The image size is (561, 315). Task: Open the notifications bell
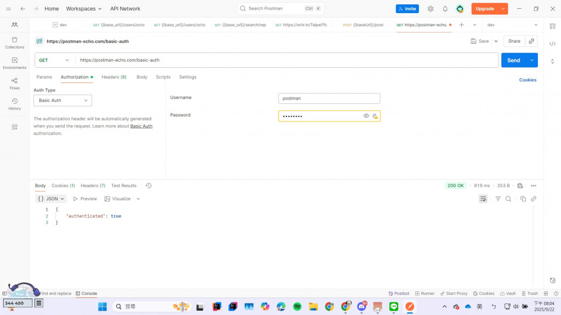[x=445, y=9]
